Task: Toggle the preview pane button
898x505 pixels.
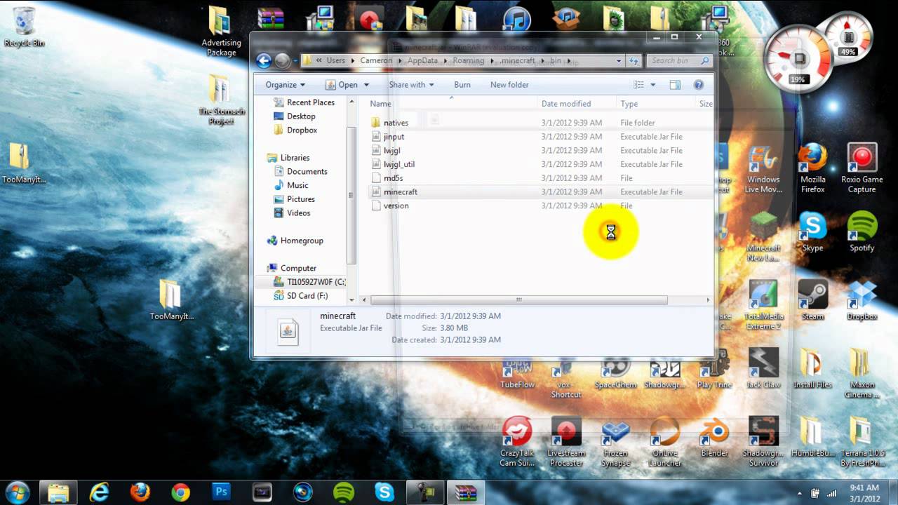Action: [x=675, y=85]
